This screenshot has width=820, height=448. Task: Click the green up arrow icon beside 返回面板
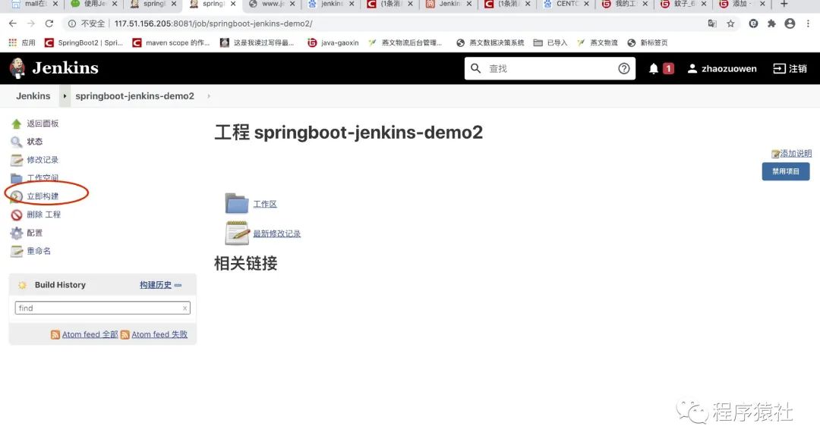pos(16,124)
